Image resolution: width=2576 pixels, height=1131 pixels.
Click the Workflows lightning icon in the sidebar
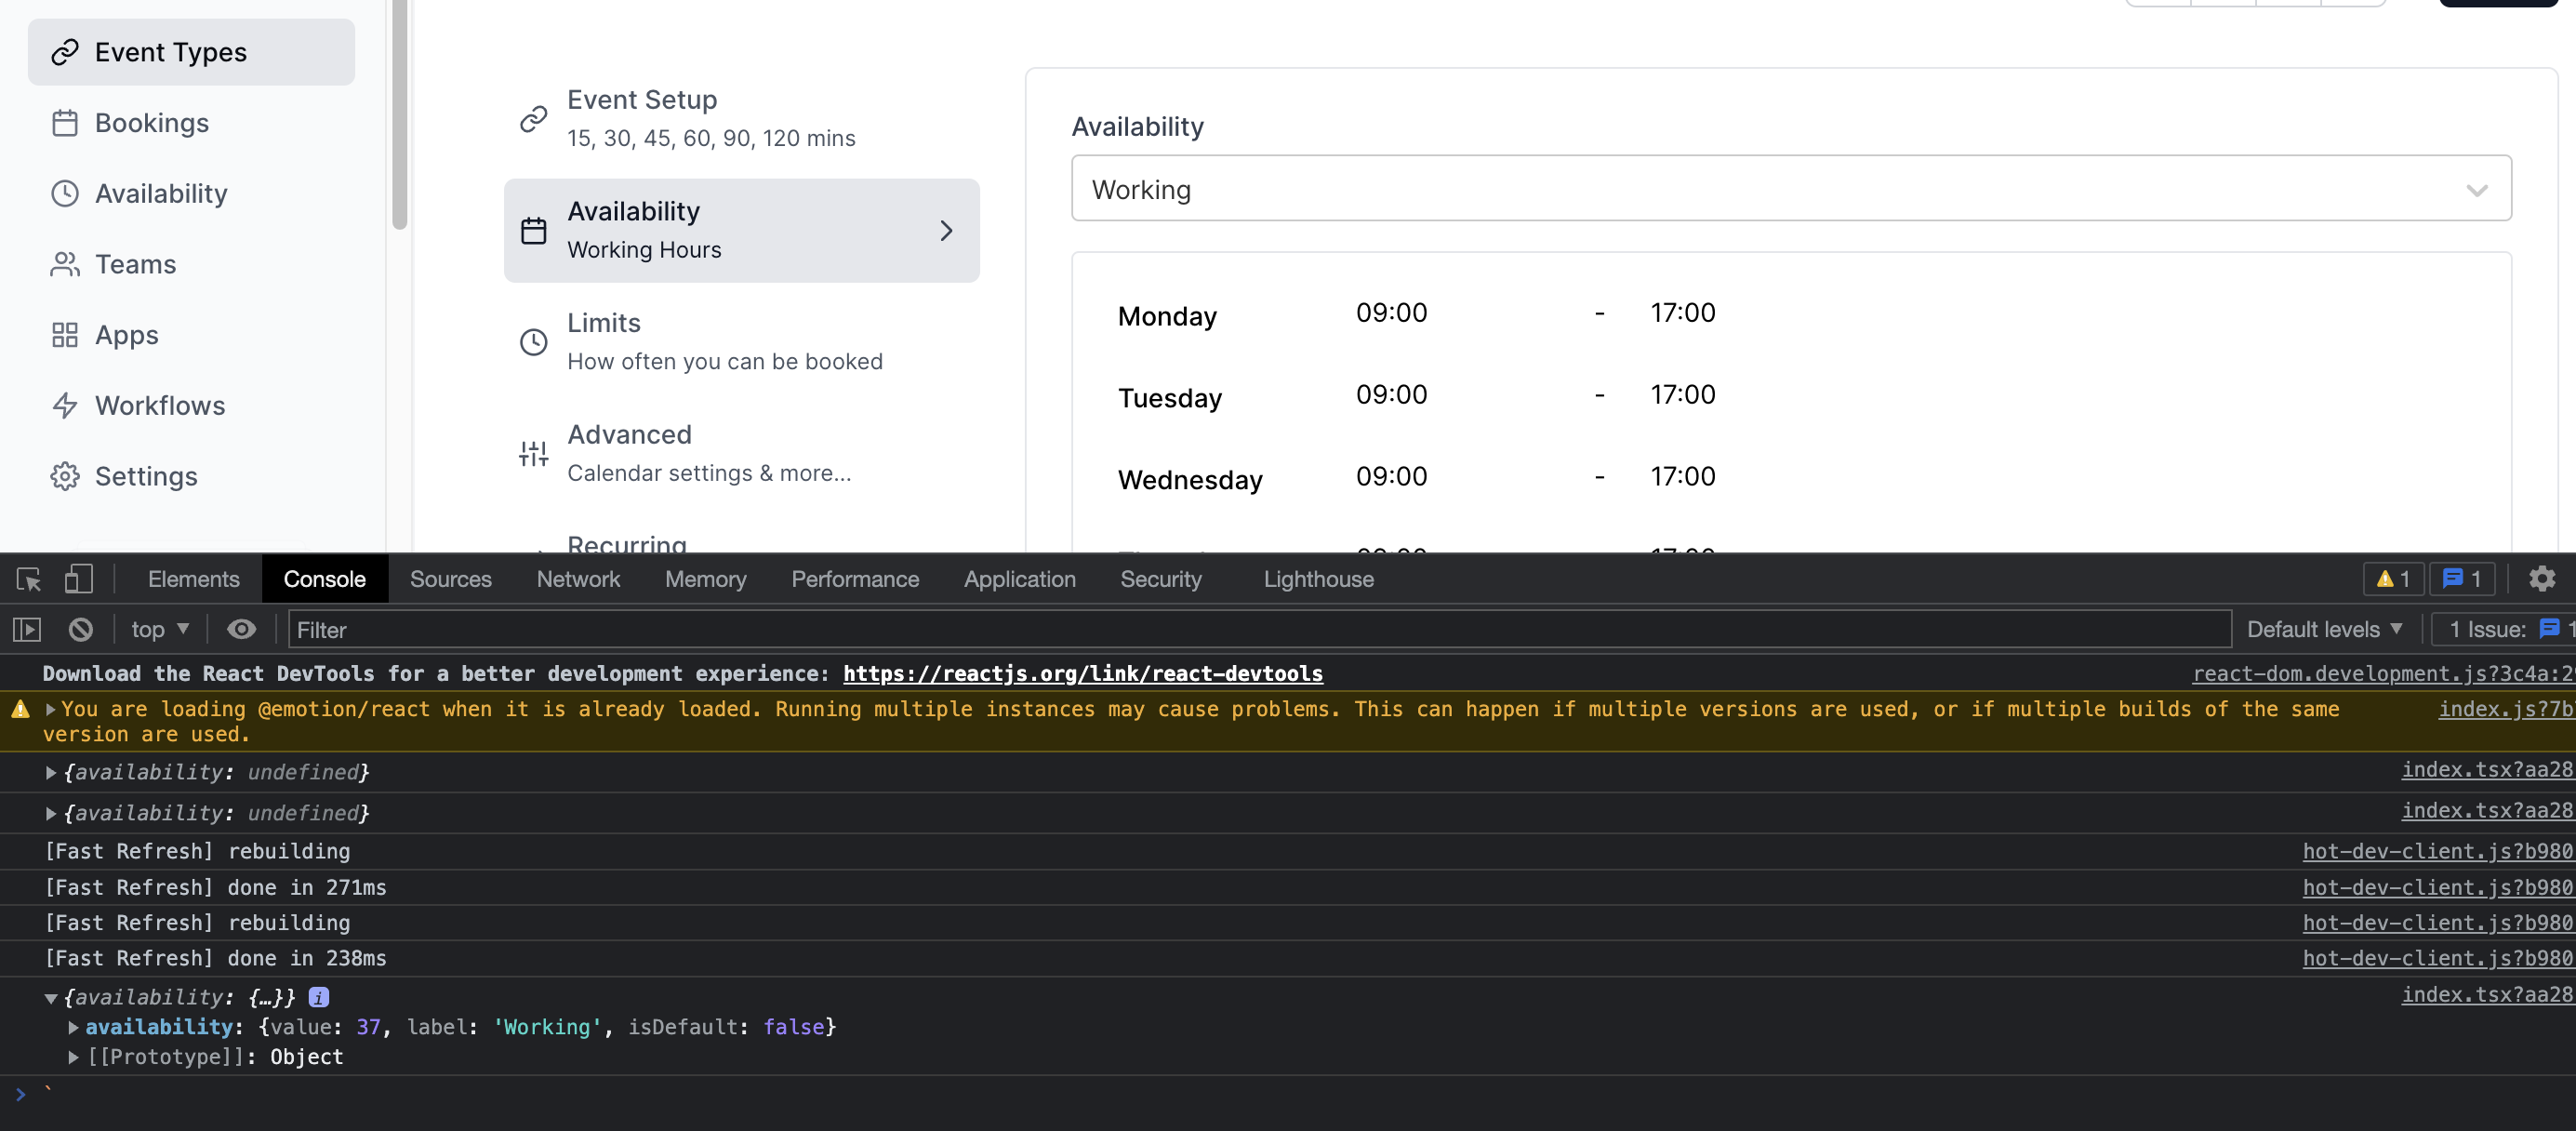pyautogui.click(x=65, y=405)
